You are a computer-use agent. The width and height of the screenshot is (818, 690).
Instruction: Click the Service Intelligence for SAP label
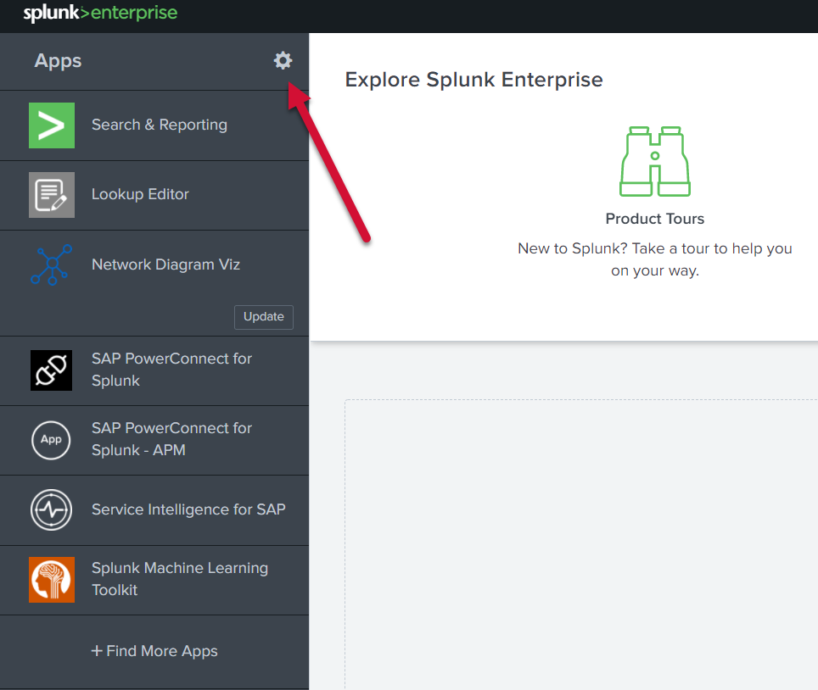[188, 509]
